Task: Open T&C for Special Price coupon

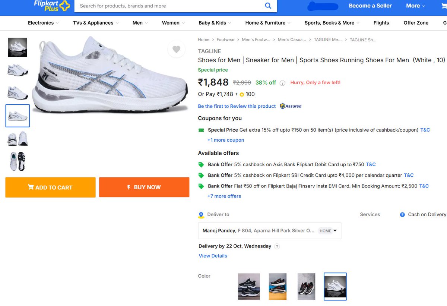Action: click(425, 130)
